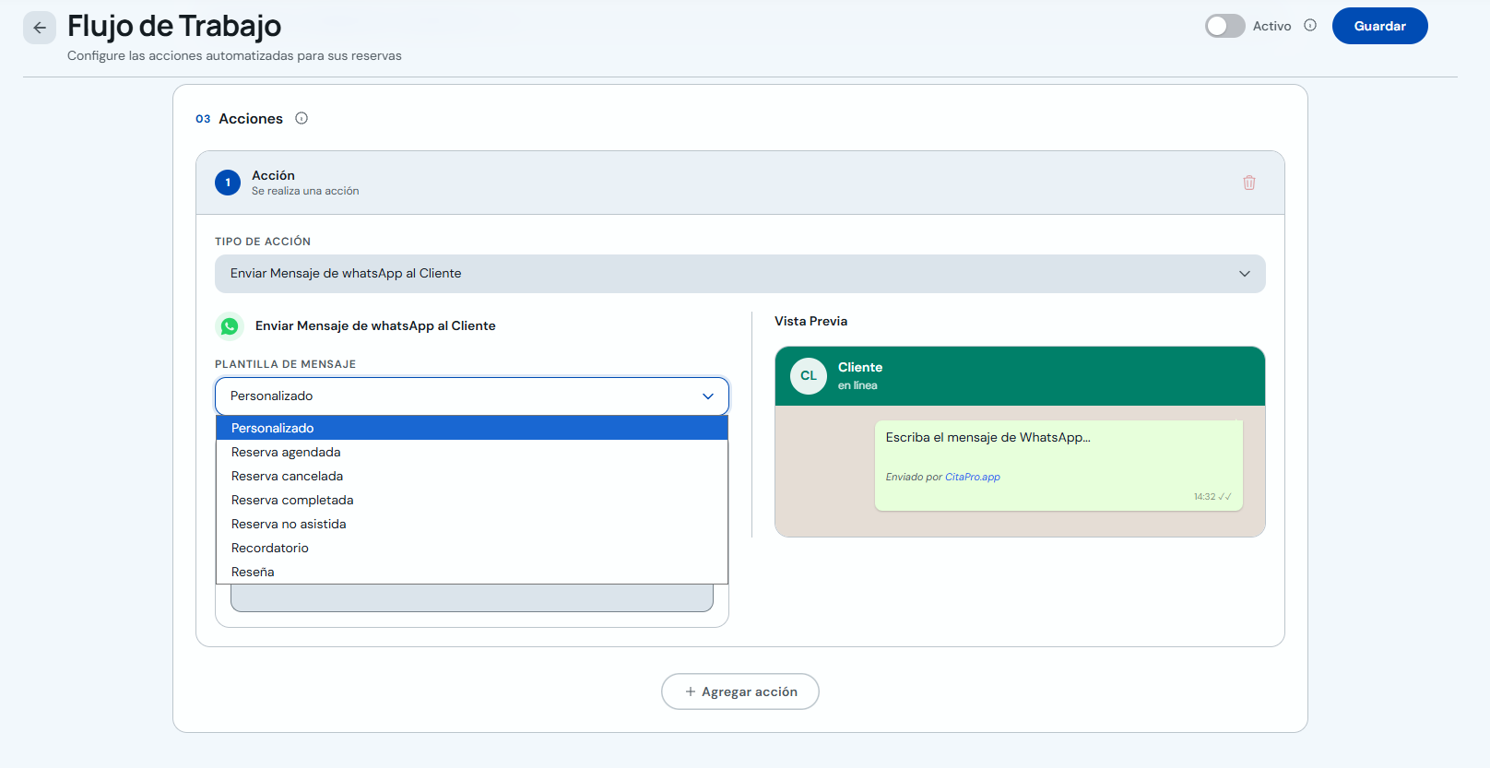Click the Vista Previa heading
This screenshot has height=768, width=1490.
click(810, 321)
